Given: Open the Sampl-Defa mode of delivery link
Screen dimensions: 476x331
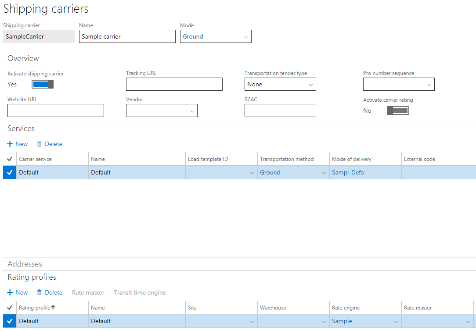Looking at the screenshot, I should coord(348,172).
